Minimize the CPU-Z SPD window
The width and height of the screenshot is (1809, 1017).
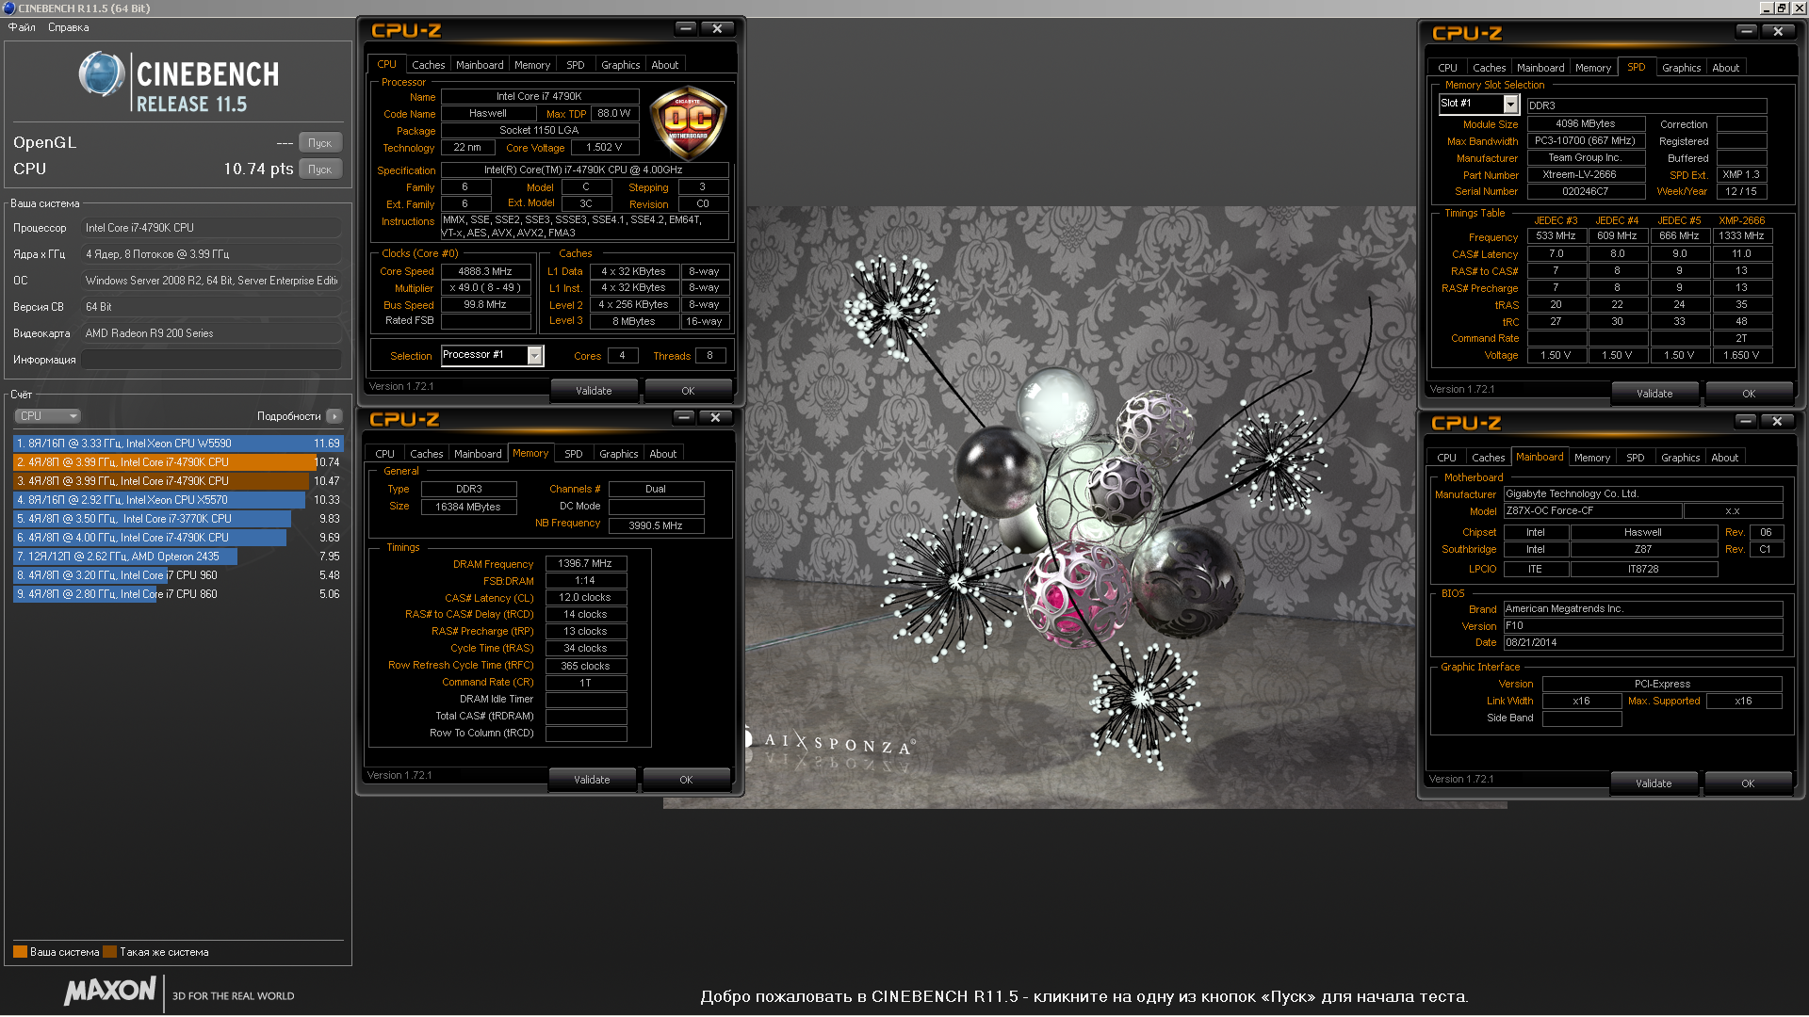click(x=1747, y=31)
